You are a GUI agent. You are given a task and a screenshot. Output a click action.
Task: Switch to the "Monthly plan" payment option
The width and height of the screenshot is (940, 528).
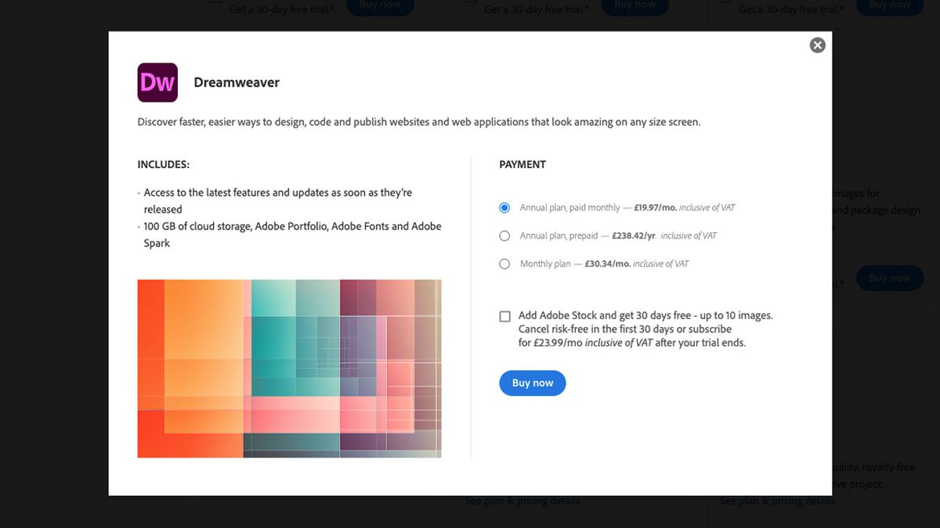(x=504, y=264)
